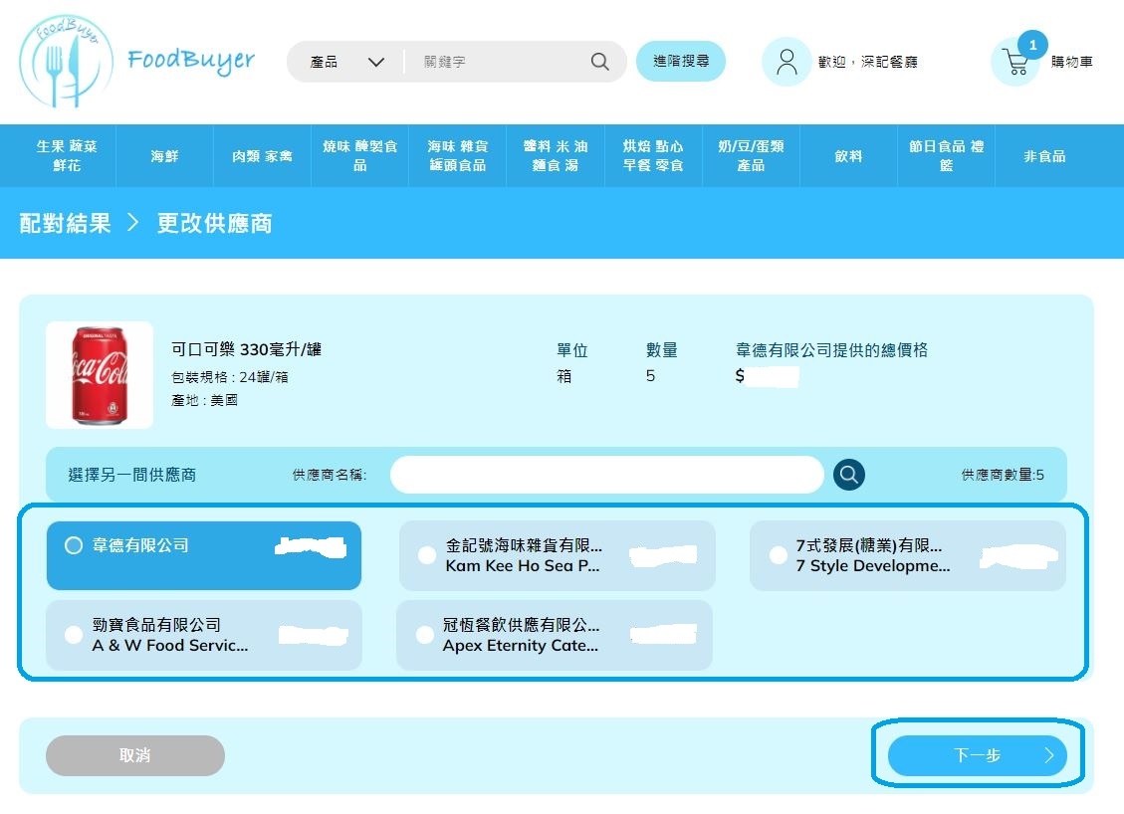Open the 飲料 menu
This screenshot has height=814, width=1124.
point(848,155)
